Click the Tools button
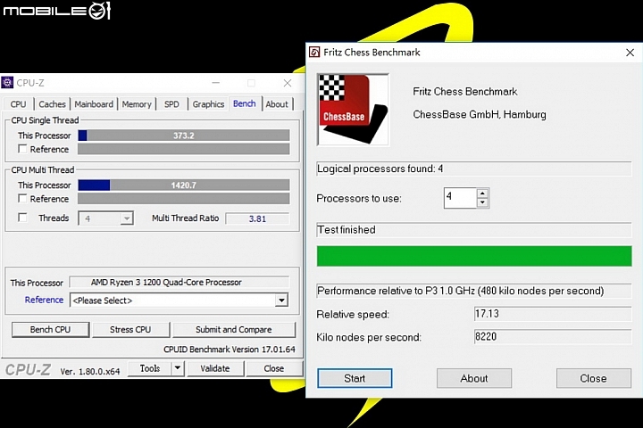 click(x=150, y=368)
